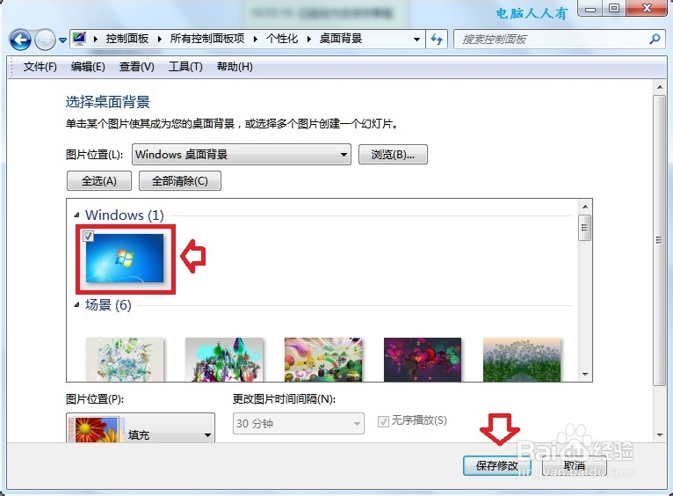Open the 图片位置(L) Windows 桌面背景 dropdown
The height and width of the screenshot is (496, 673).
click(x=242, y=155)
